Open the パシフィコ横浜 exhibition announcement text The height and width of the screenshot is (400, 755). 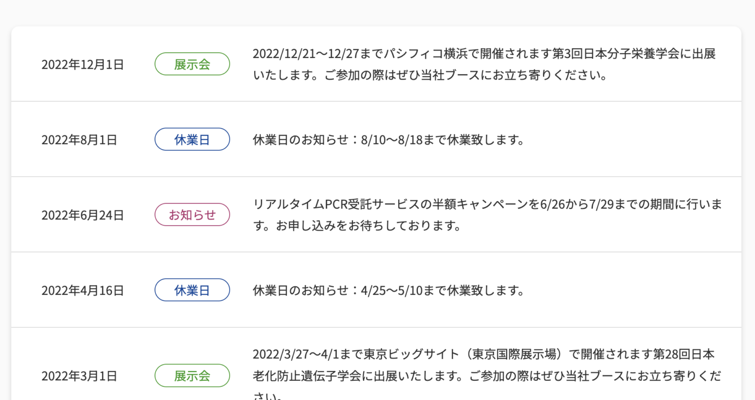coord(484,64)
